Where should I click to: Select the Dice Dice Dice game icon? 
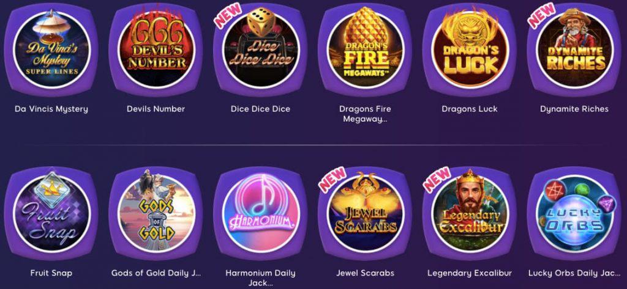tap(261, 49)
